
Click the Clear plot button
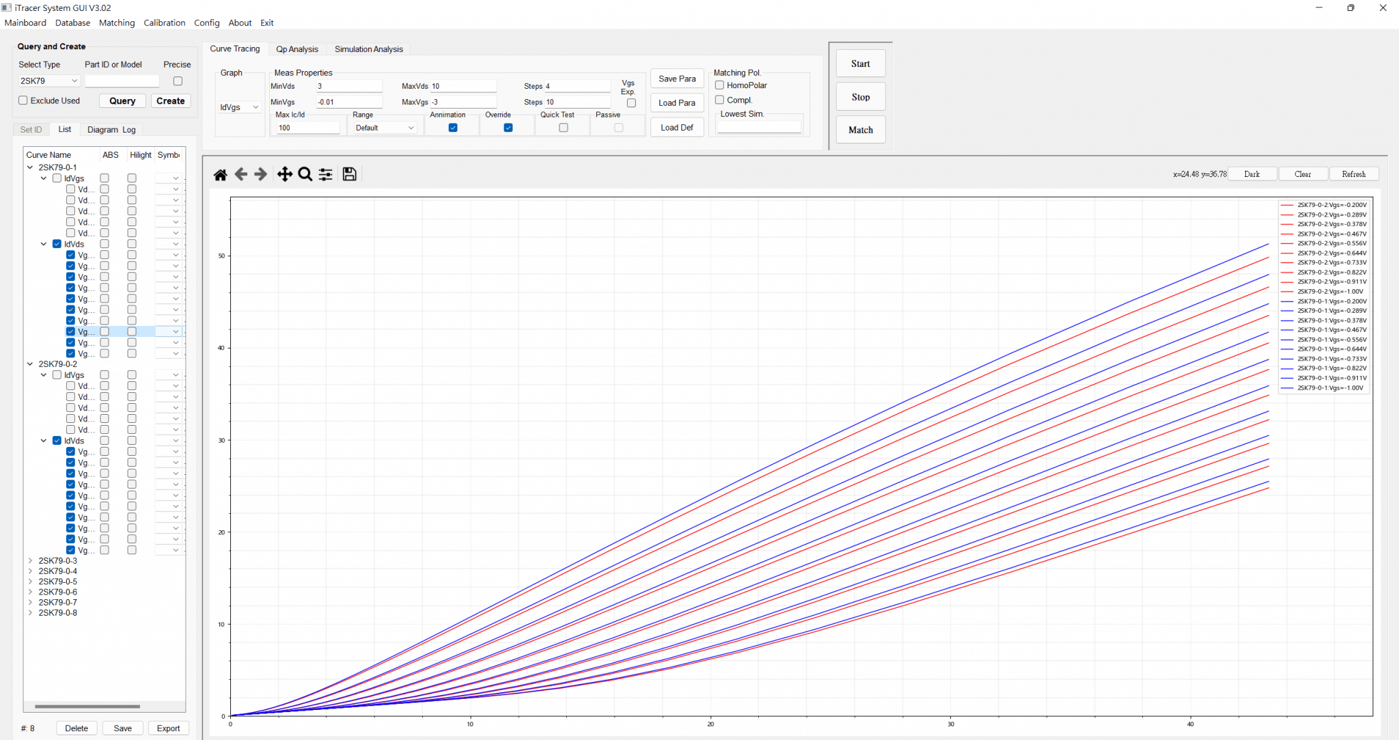(1303, 174)
